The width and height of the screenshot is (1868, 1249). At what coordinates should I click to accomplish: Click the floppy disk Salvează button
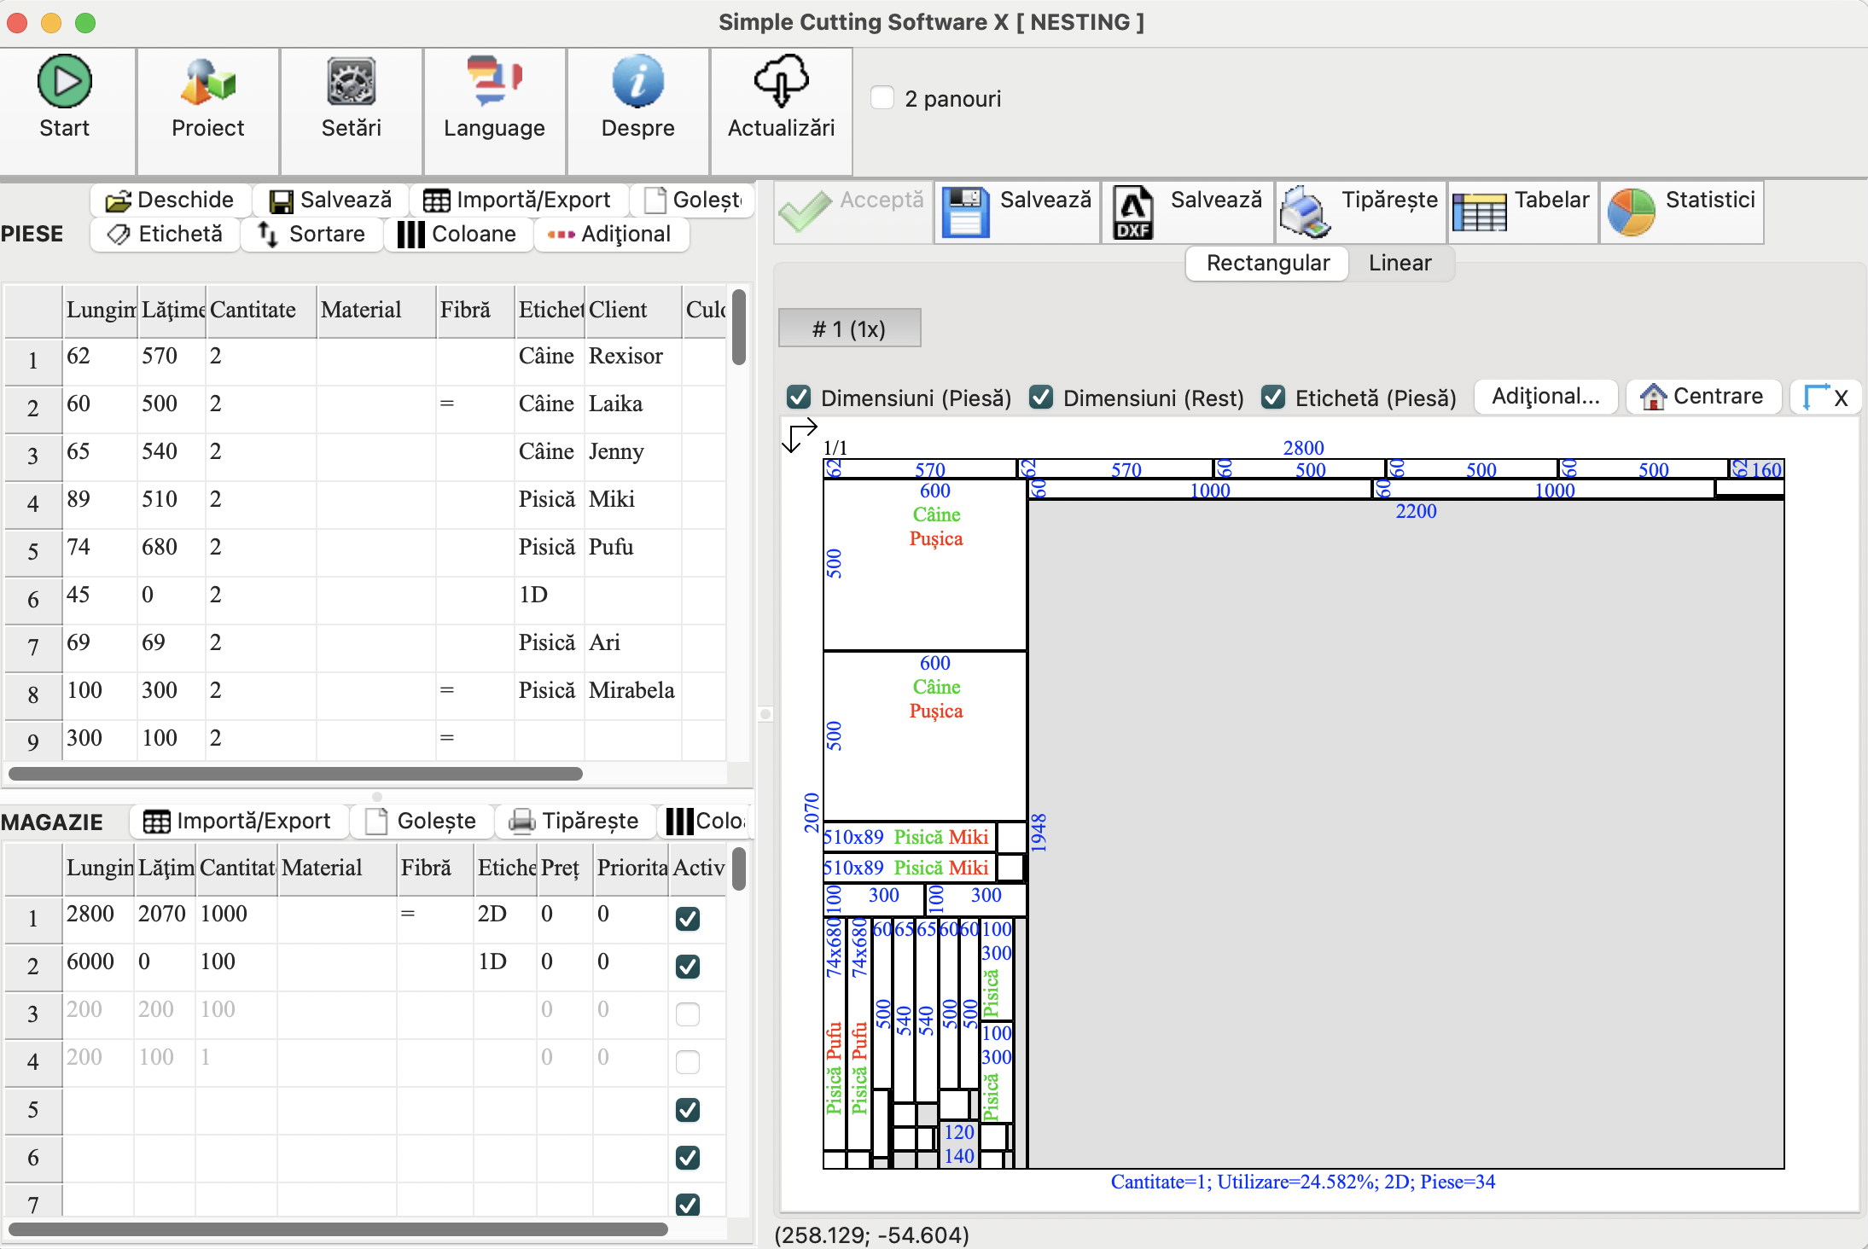pyautogui.click(x=1017, y=212)
